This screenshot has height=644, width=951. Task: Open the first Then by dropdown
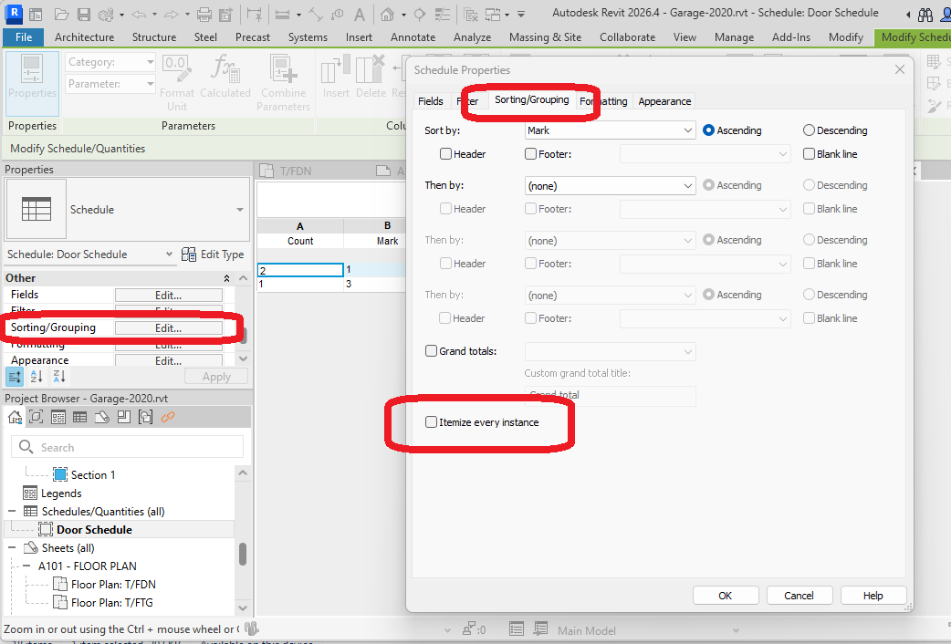[x=611, y=185]
